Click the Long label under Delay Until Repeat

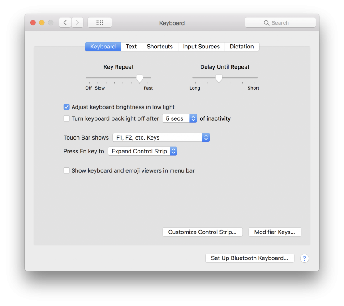195,88
